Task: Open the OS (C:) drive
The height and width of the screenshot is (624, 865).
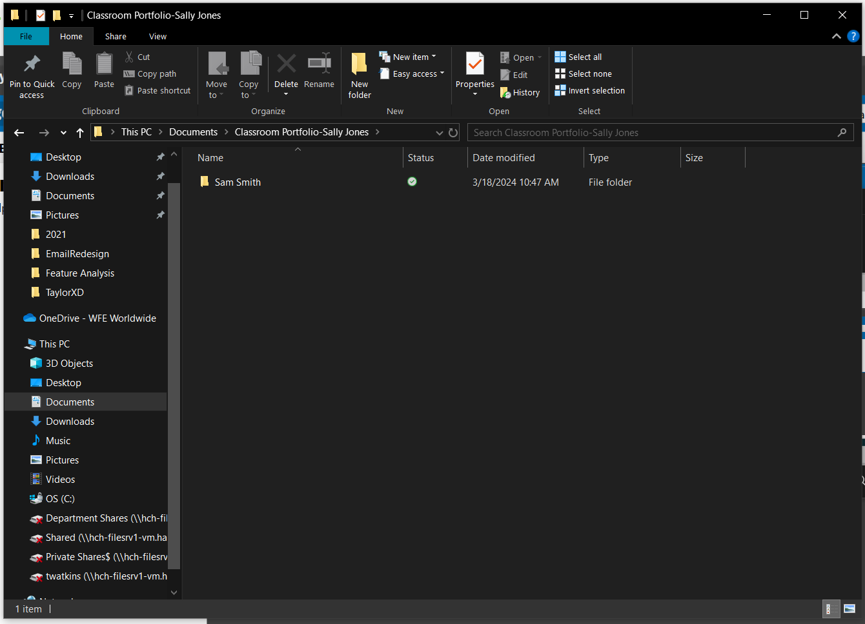Action: (x=60, y=499)
